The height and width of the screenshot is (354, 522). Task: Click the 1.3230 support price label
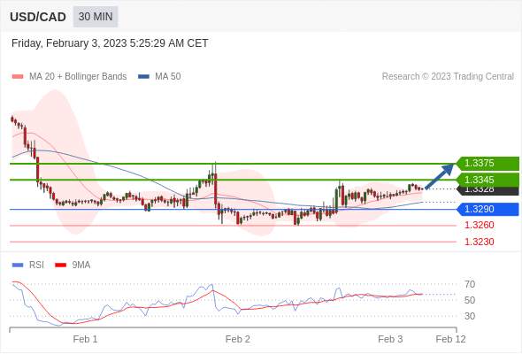479,242
